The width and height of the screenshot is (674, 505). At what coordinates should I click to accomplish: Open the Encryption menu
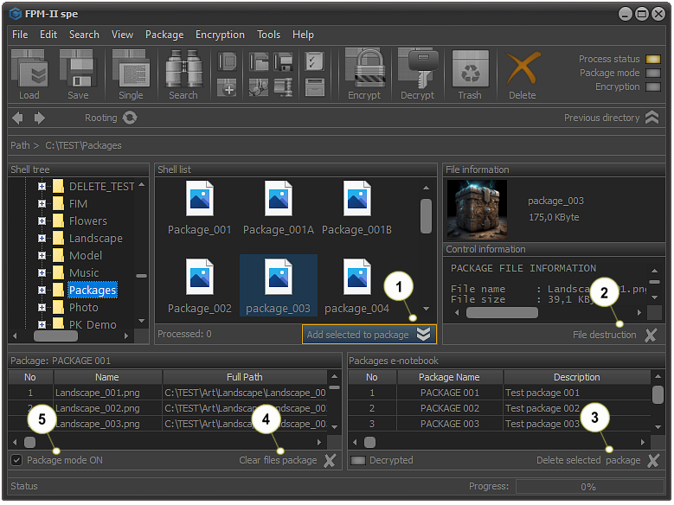[x=220, y=35]
